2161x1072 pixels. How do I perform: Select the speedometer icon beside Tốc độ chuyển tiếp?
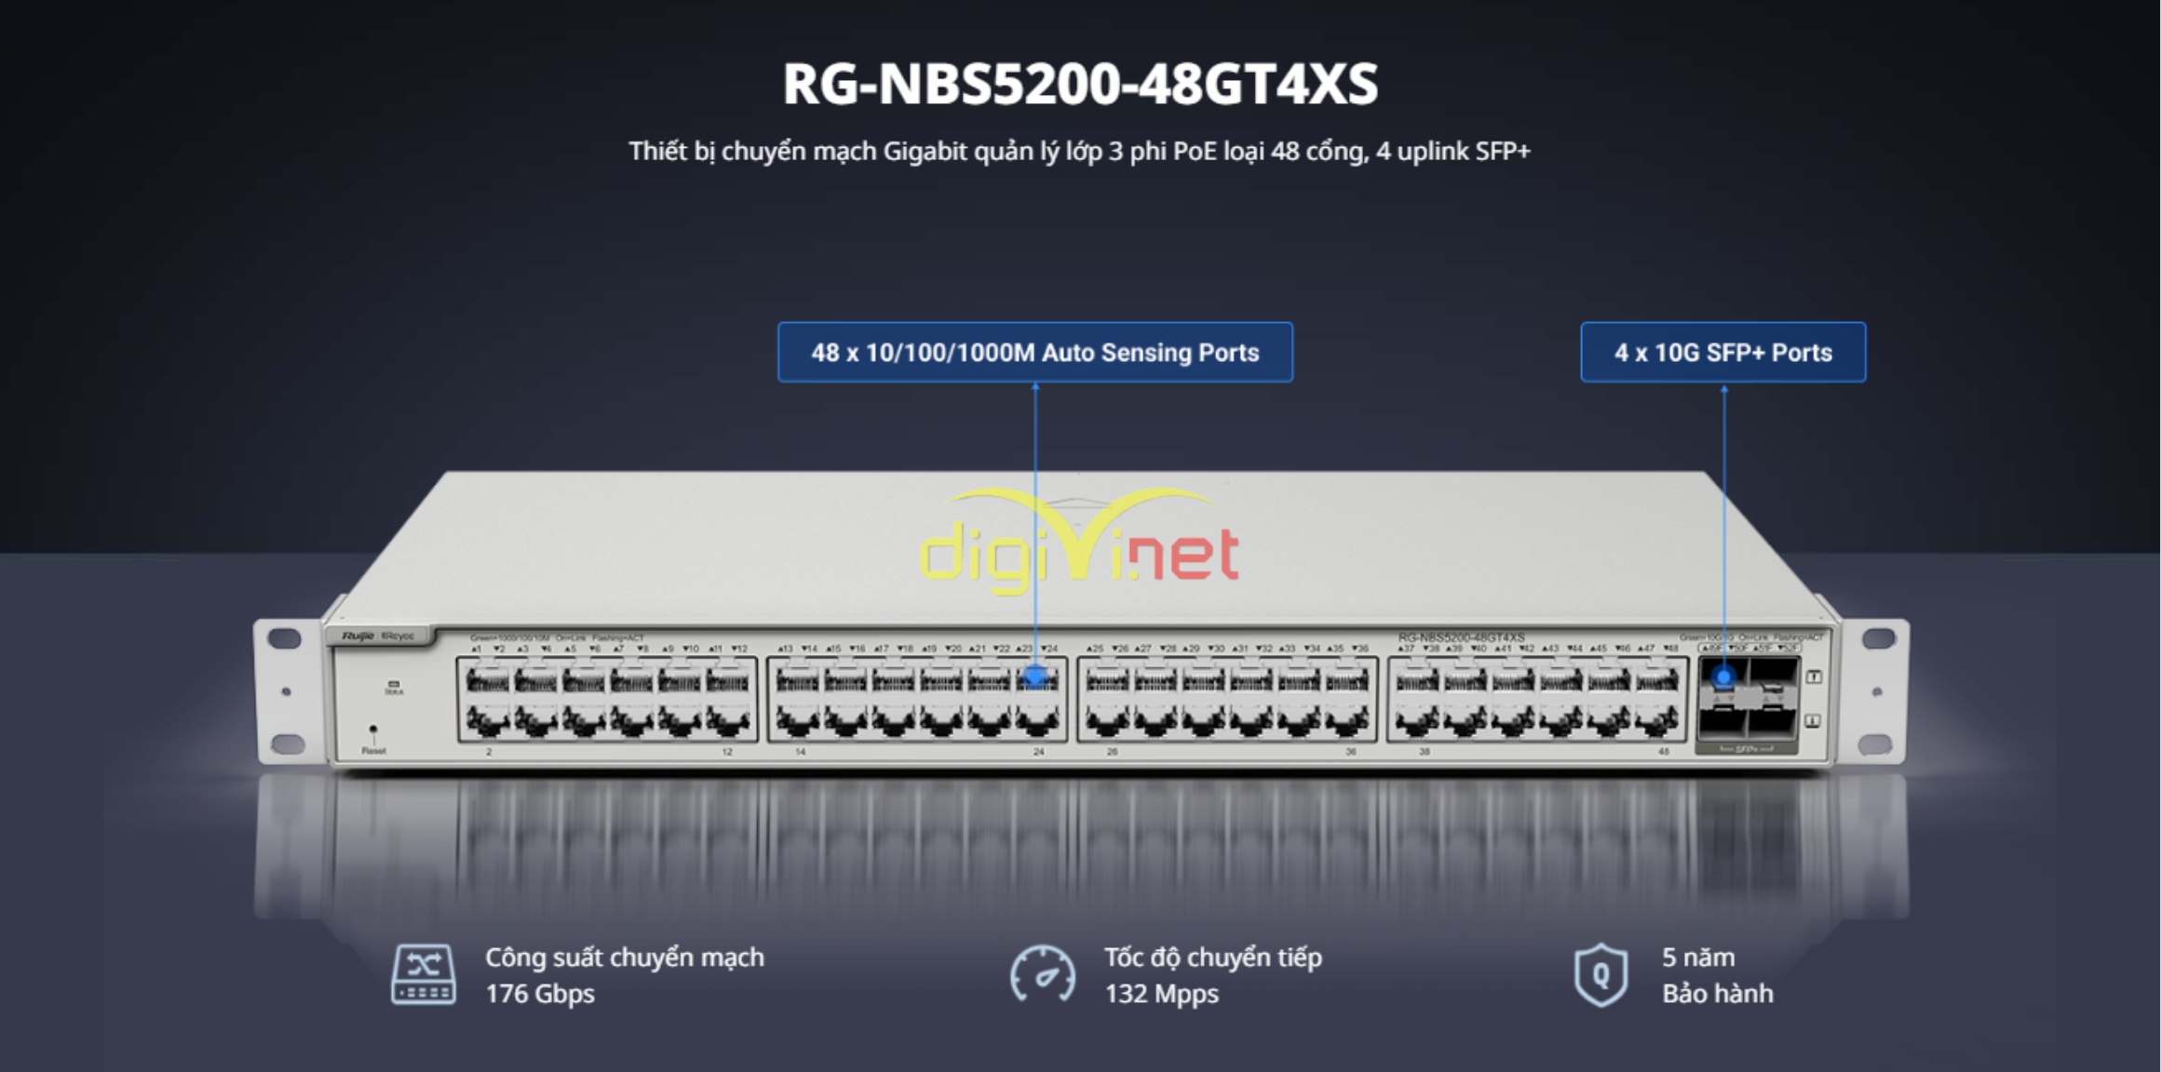pyautogui.click(x=1045, y=974)
